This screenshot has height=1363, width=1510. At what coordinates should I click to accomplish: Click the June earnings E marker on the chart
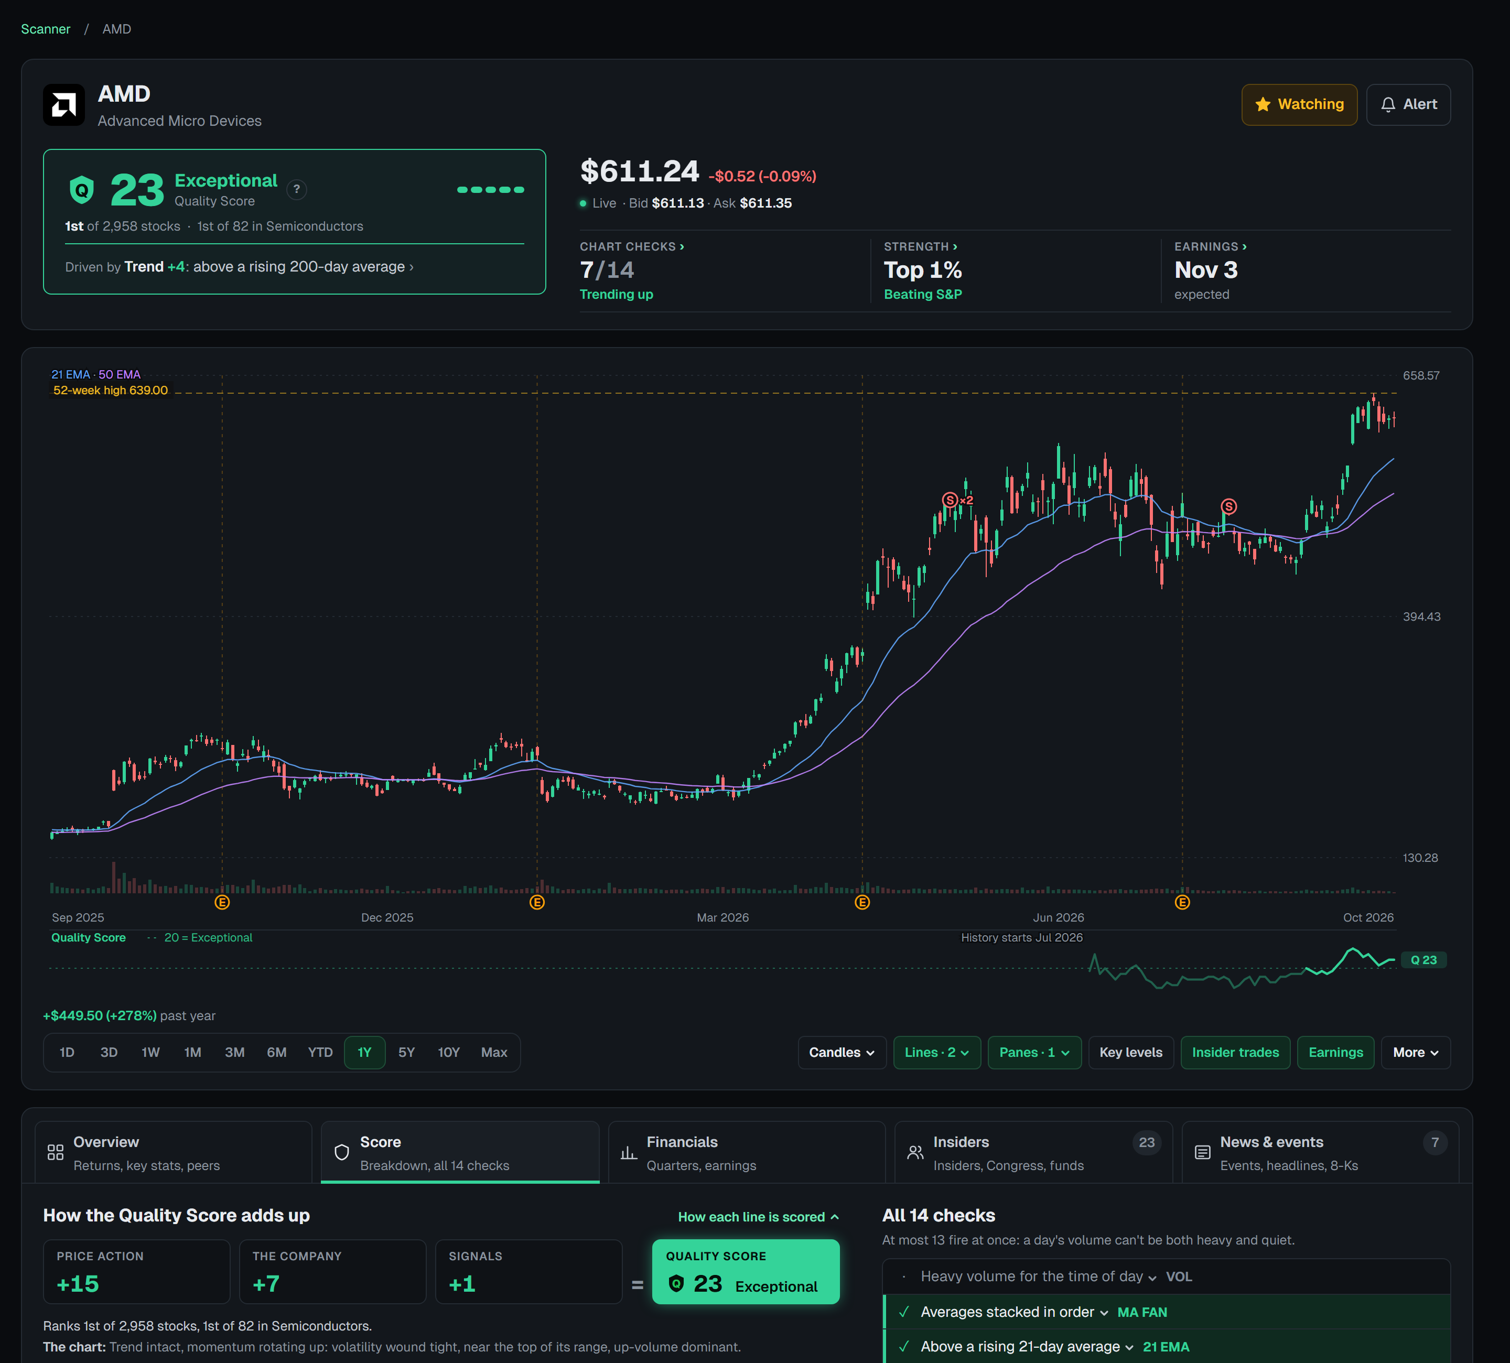click(1183, 902)
